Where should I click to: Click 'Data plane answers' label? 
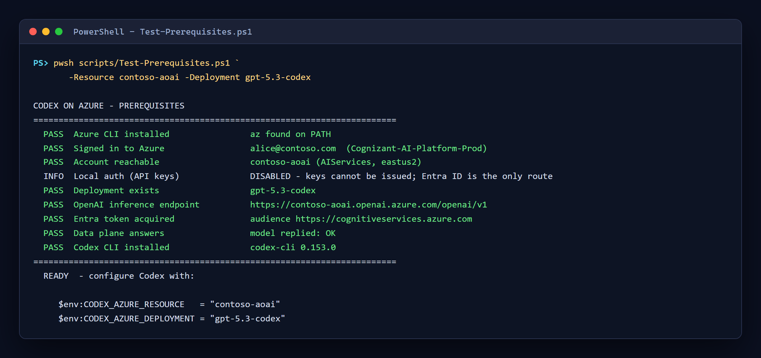[x=119, y=233]
